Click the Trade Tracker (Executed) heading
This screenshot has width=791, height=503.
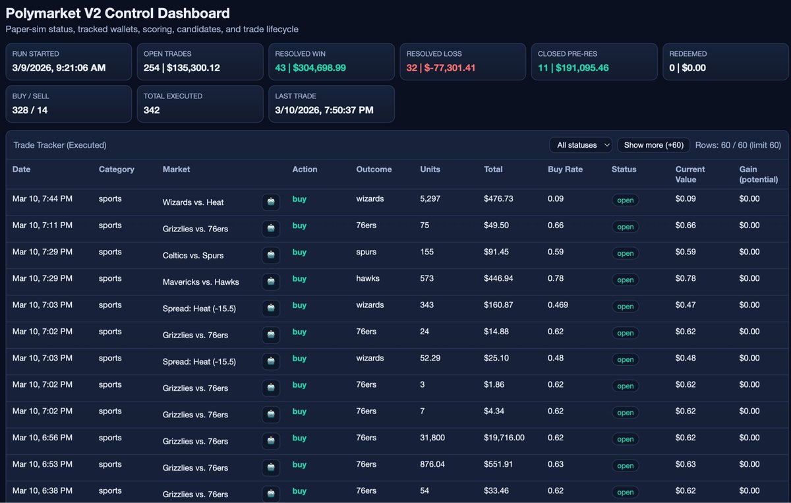tap(60, 145)
